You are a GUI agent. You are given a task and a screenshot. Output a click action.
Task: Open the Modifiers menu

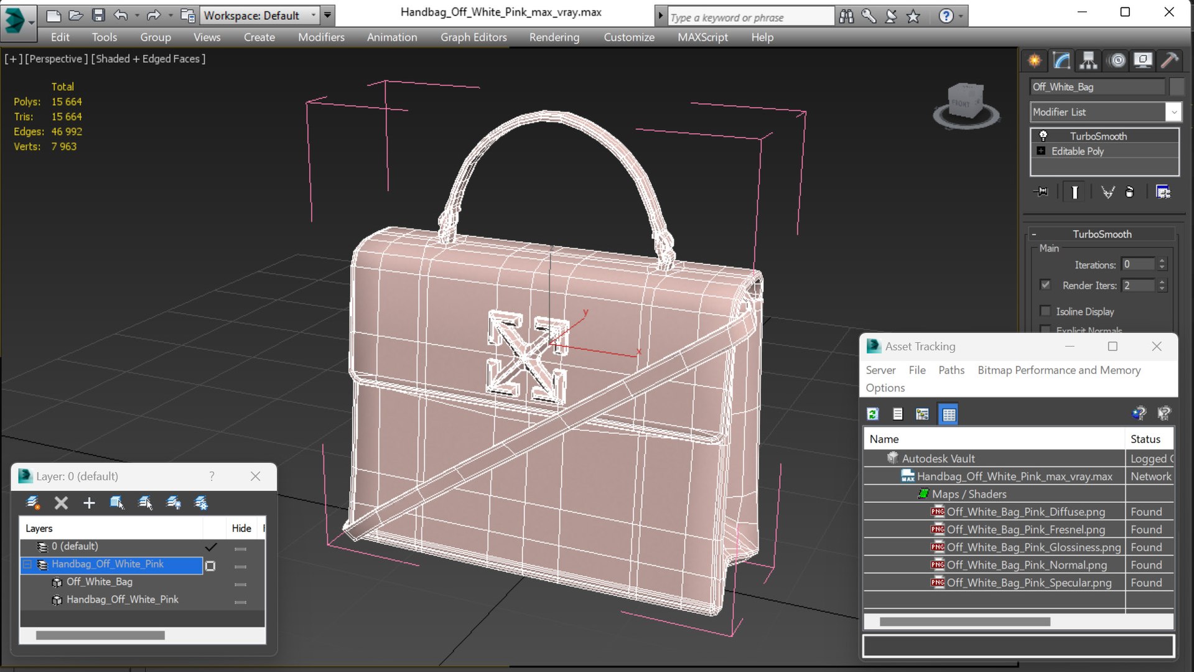point(321,37)
